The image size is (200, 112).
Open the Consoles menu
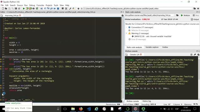coord(40,5)
